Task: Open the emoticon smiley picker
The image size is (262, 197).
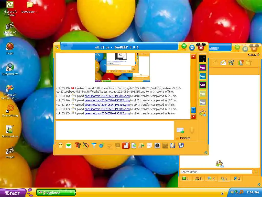Action: [61, 145]
